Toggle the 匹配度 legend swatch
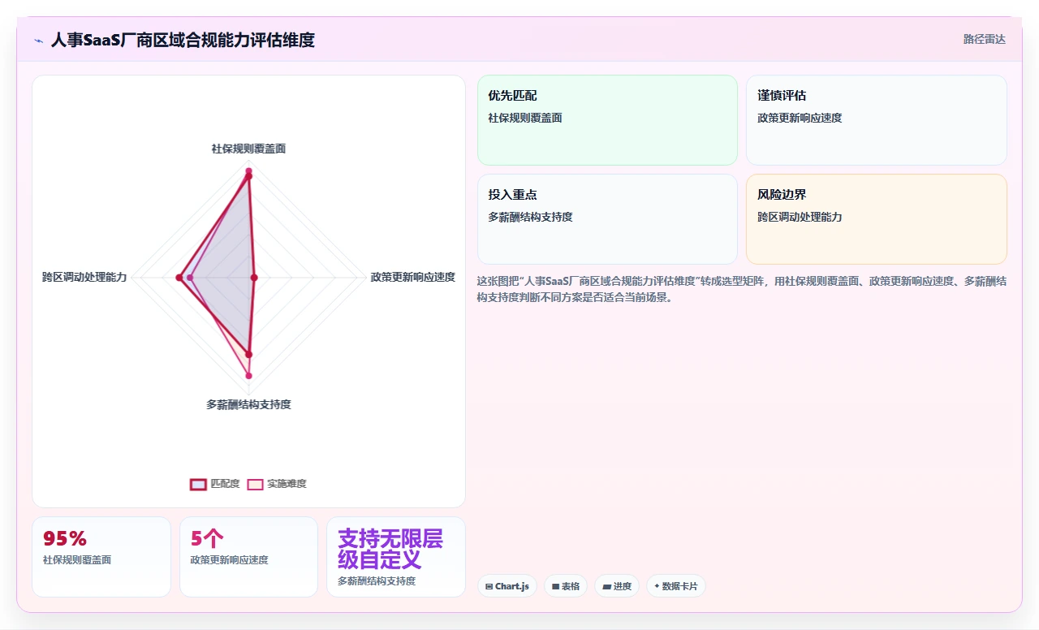 198,484
